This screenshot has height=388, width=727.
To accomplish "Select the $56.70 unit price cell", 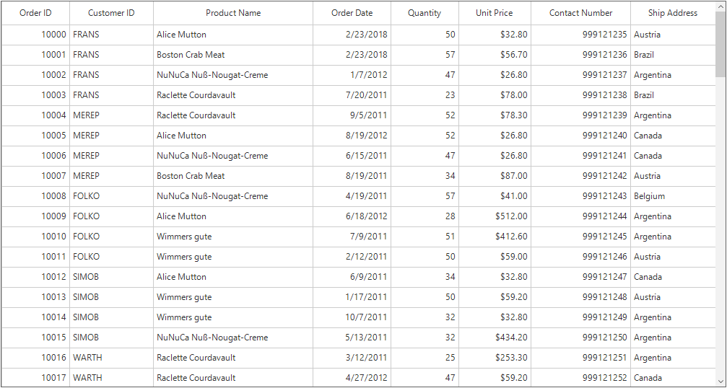I will coord(495,55).
